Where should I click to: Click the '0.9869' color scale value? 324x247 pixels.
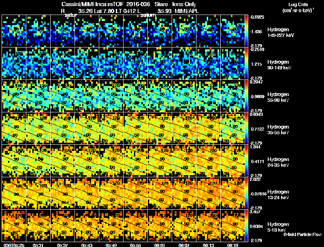pos(258,97)
